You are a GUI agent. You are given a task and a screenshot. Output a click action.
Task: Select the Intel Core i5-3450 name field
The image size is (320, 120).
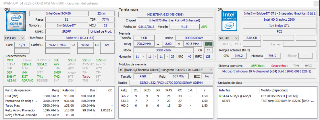tap(58, 13)
